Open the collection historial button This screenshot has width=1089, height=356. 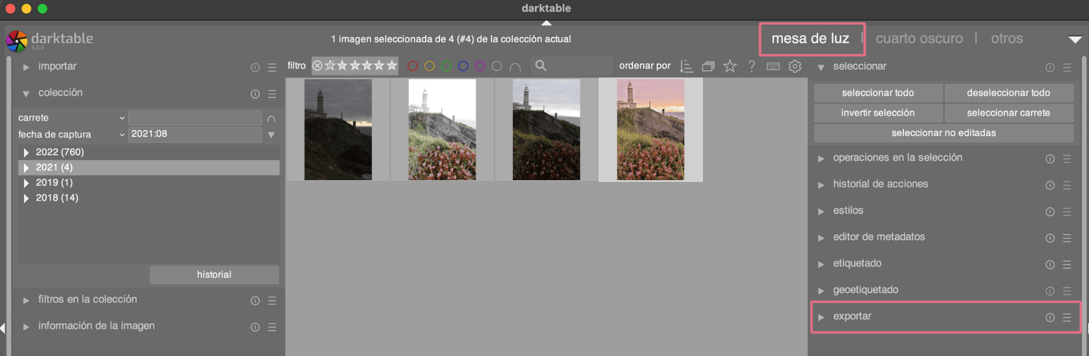point(214,275)
